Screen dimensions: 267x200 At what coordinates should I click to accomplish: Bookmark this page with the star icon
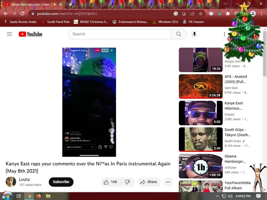pyautogui.click(x=201, y=14)
